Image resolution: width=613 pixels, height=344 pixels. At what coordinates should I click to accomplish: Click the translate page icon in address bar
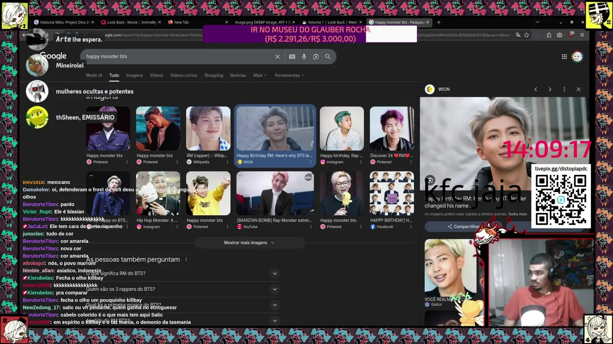click(518, 35)
